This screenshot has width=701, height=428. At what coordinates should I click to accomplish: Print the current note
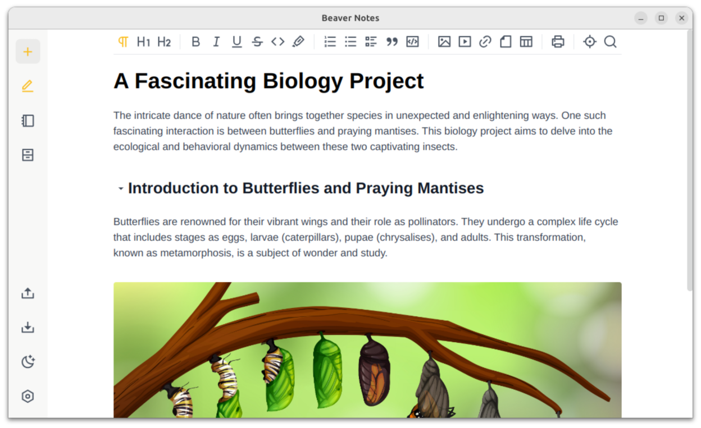pyautogui.click(x=558, y=42)
